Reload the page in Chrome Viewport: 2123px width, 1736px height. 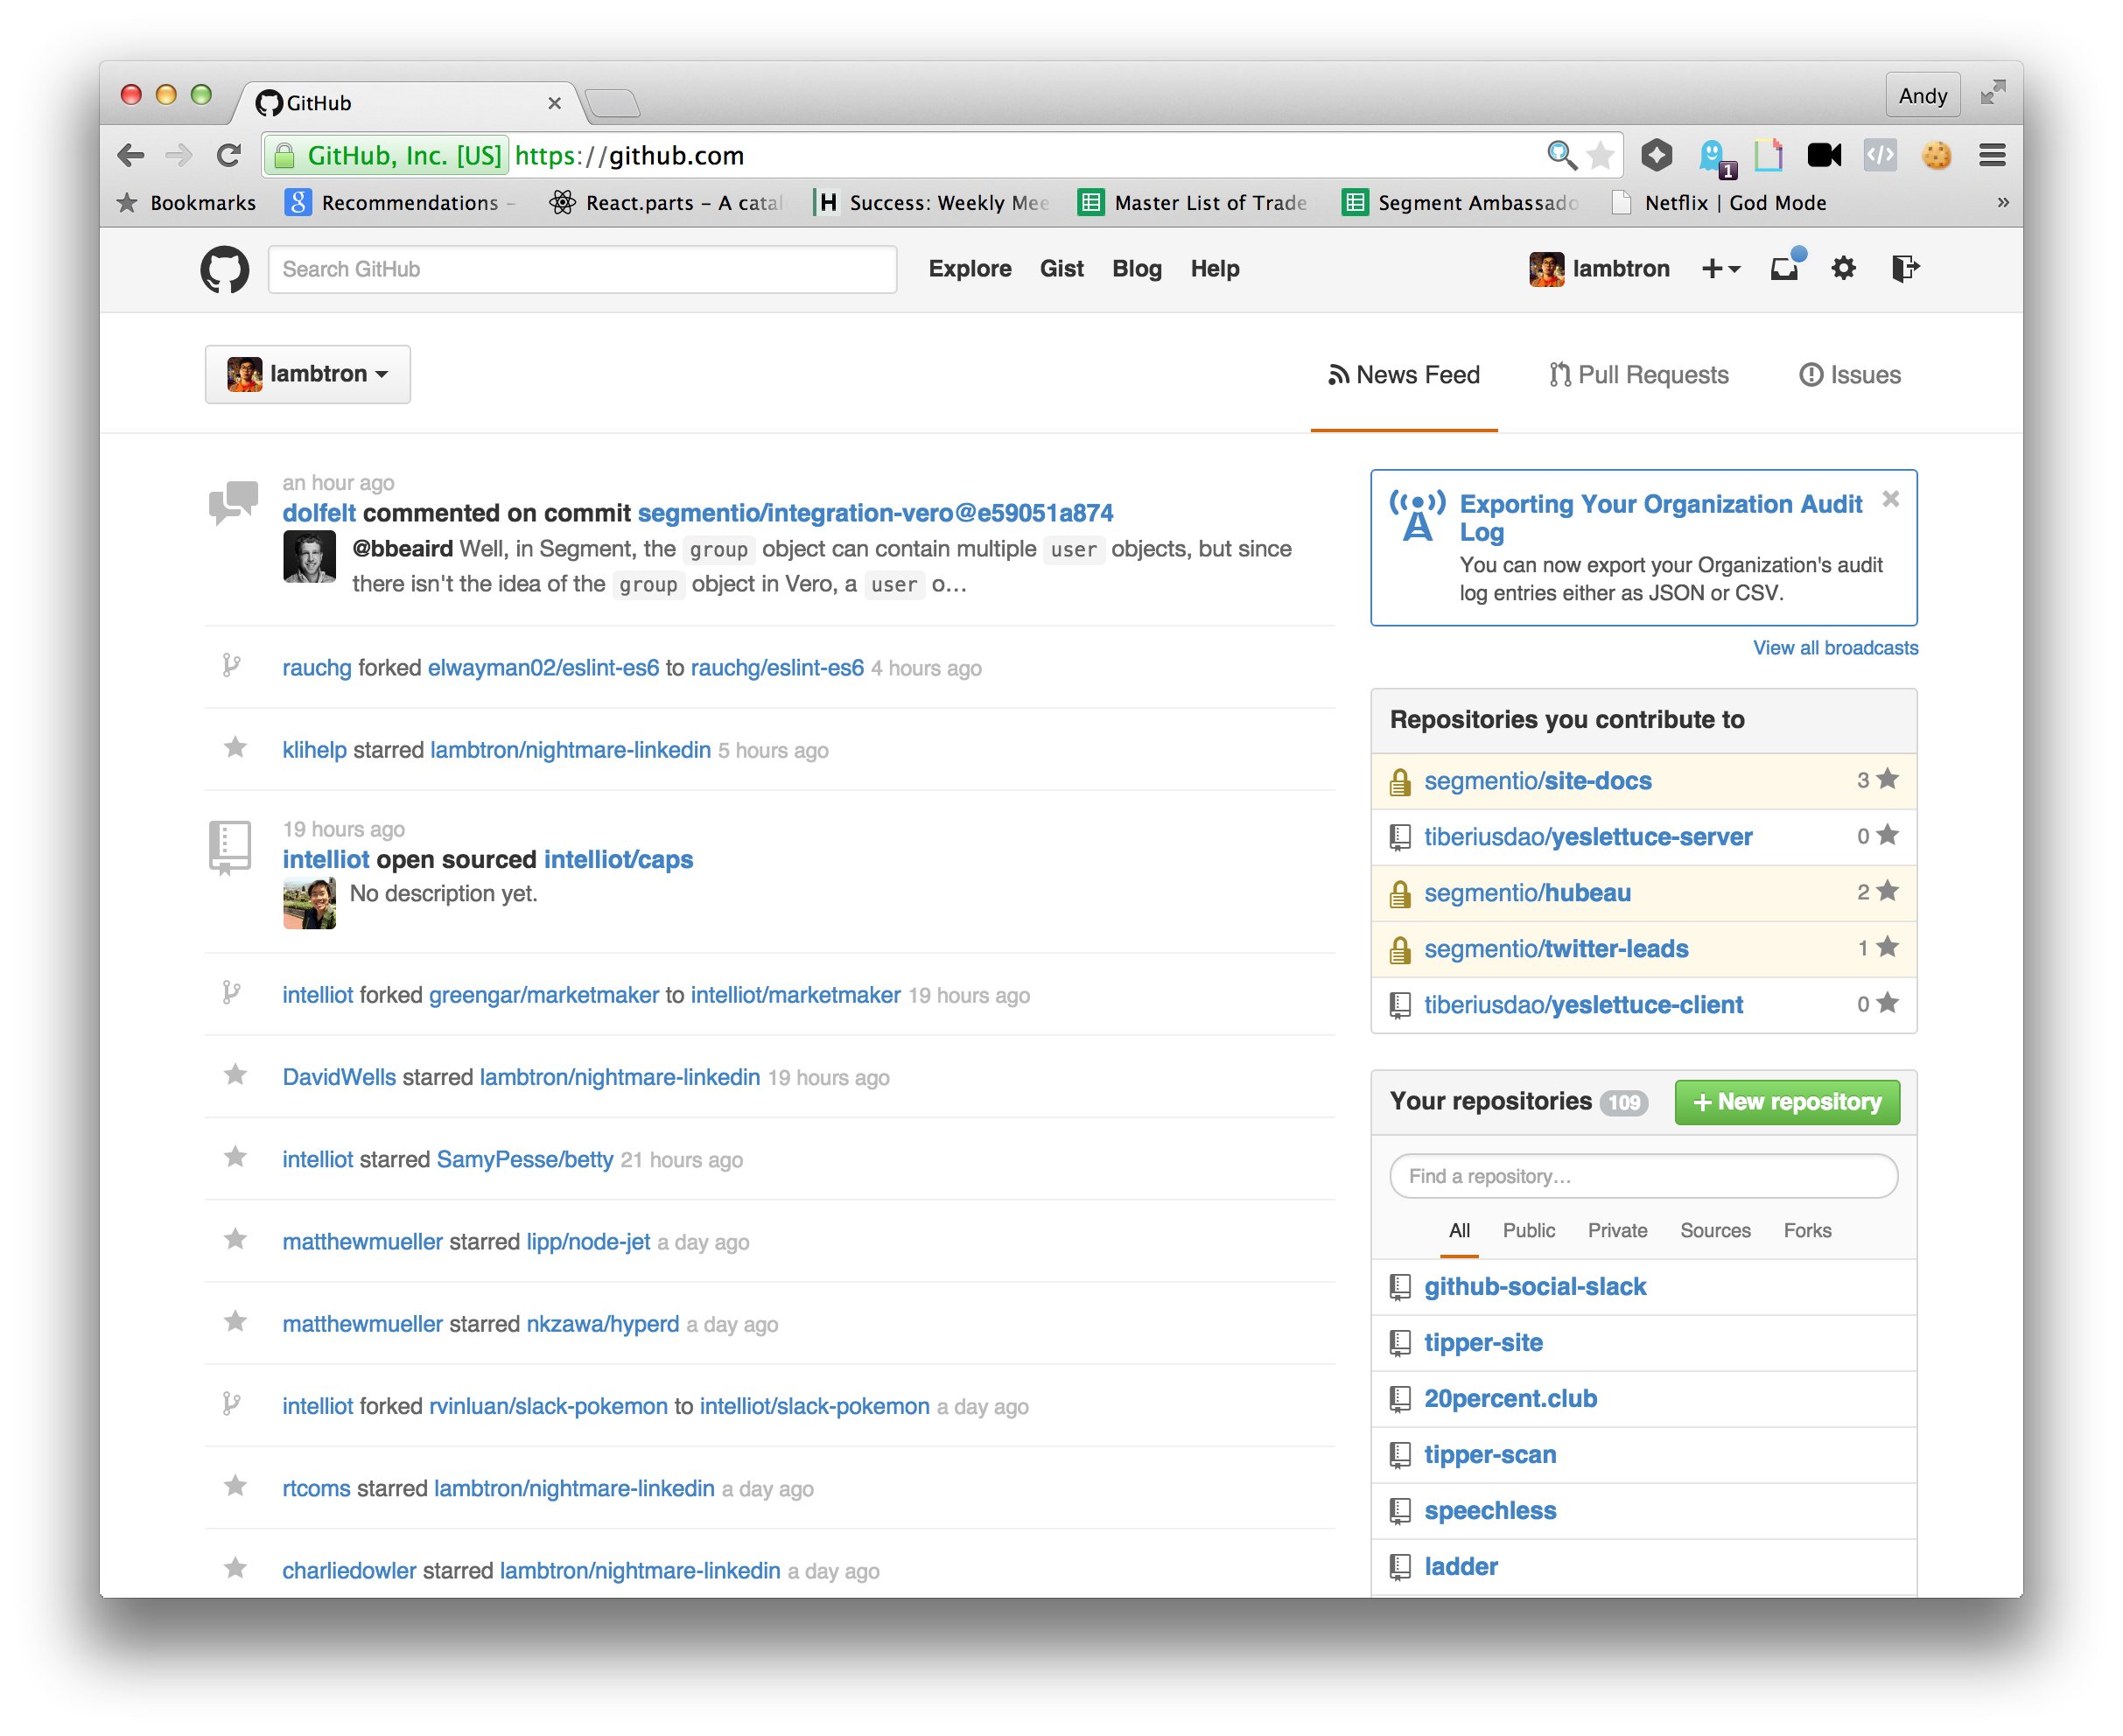[229, 155]
